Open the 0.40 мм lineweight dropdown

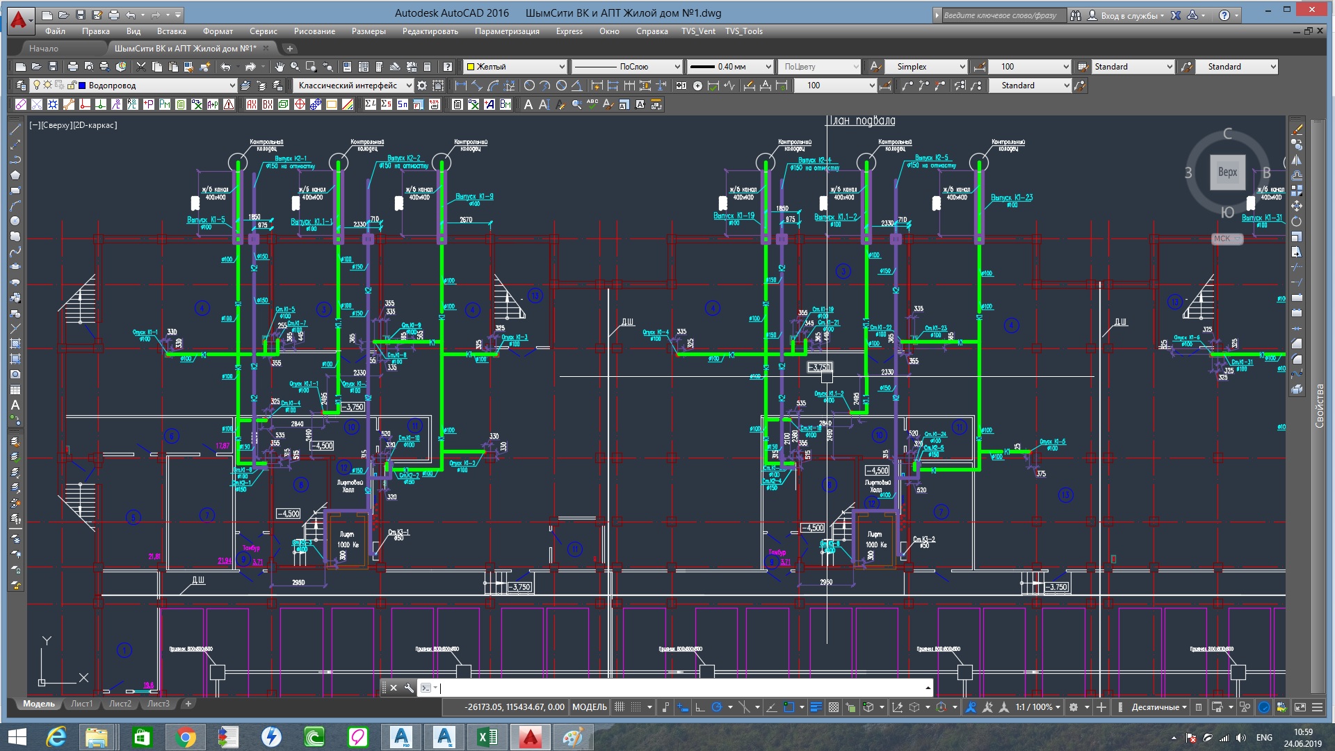click(730, 67)
